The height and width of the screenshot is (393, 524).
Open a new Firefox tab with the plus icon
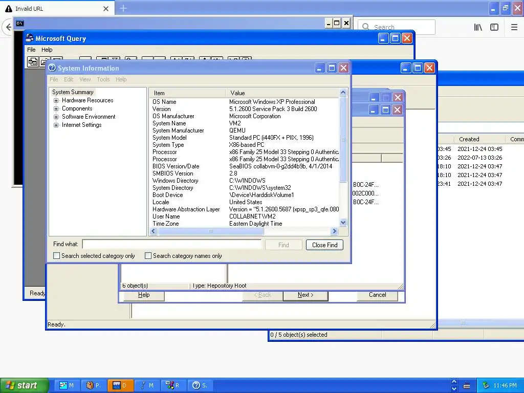click(123, 8)
